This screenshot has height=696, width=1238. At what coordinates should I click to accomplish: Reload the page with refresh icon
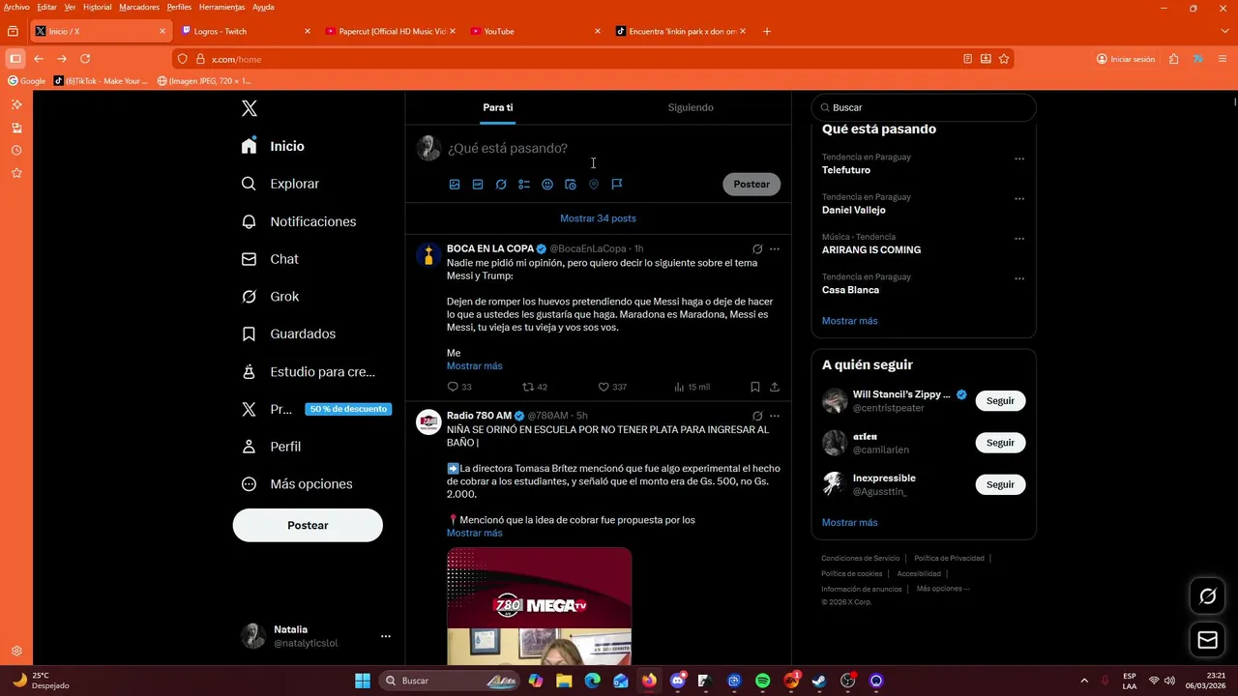coord(85,59)
